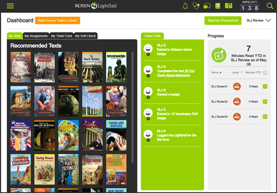
Task: Open the hamburger menu
Action: (x=10, y=6)
